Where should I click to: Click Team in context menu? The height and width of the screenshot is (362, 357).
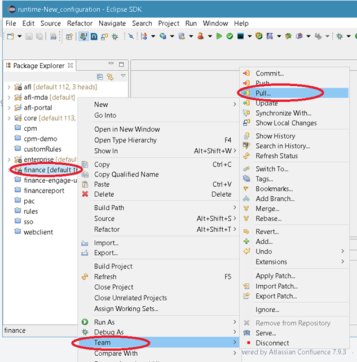pos(103,342)
